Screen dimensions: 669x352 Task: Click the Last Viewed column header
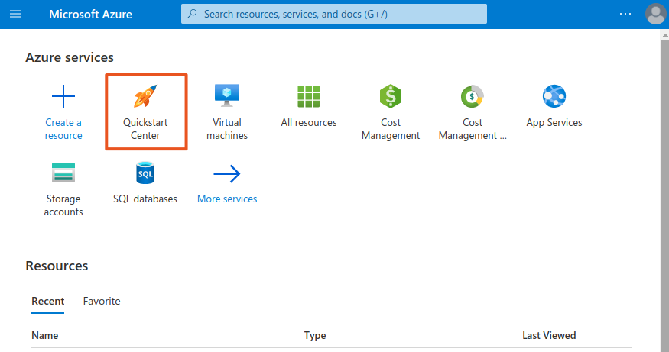(549, 336)
